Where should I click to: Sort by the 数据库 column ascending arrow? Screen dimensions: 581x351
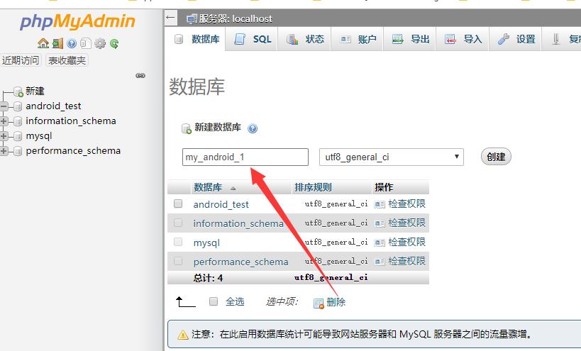tap(233, 189)
